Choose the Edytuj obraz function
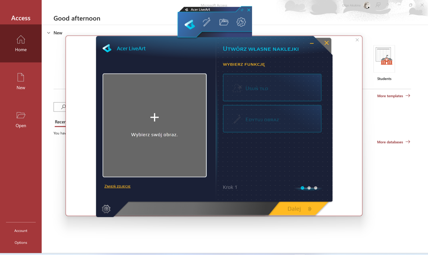Screen dimensions: 428x255 272,119
